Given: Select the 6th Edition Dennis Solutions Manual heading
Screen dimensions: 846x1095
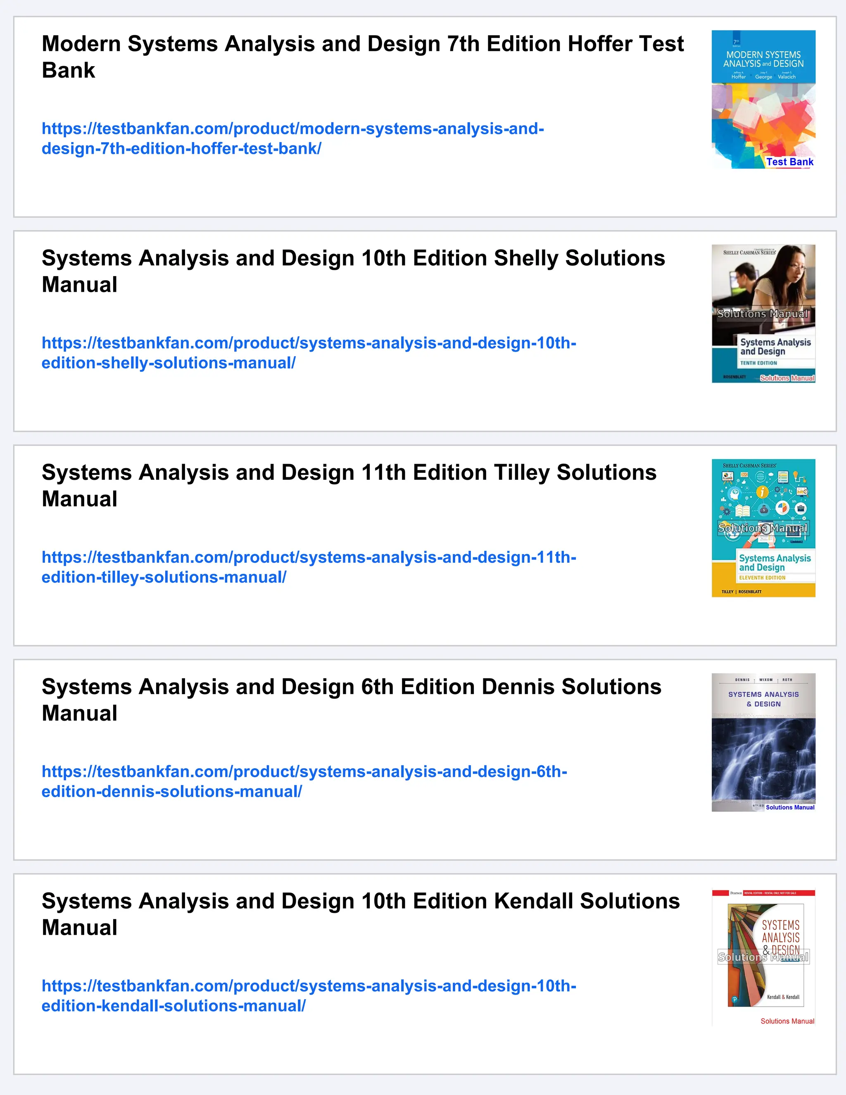Looking at the screenshot, I should [352, 700].
